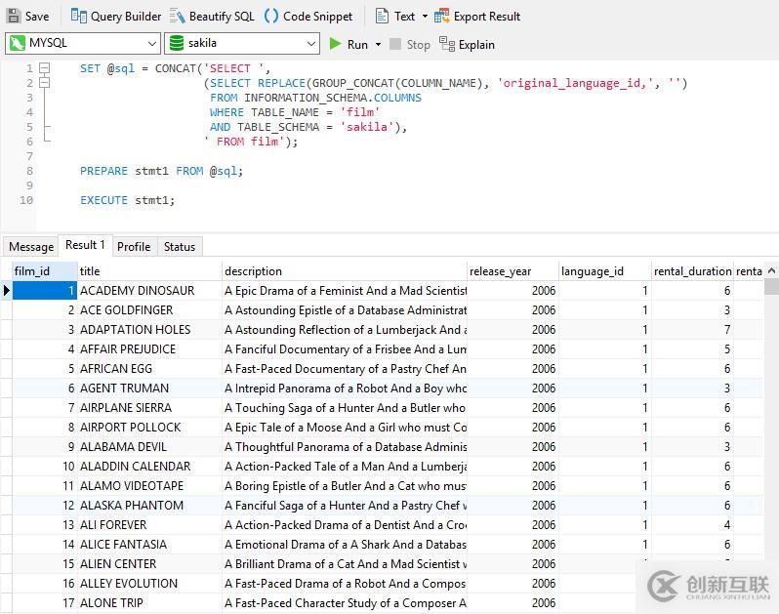Select the 'ALABAMA DEVIL' cell
The width and height of the screenshot is (779, 614).
click(149, 447)
